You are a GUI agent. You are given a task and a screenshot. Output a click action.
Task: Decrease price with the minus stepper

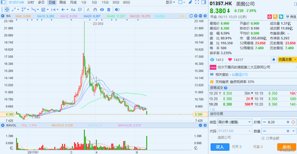(x=264, y=122)
